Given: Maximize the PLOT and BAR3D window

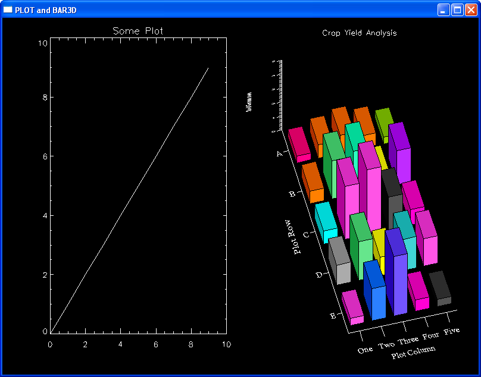Looking at the screenshot, I should coord(458,10).
